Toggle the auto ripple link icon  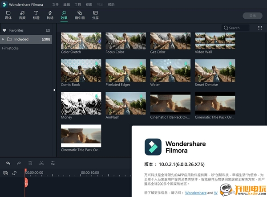[15, 173]
